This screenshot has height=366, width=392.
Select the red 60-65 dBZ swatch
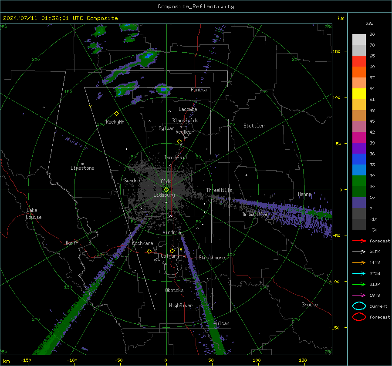[359, 61]
